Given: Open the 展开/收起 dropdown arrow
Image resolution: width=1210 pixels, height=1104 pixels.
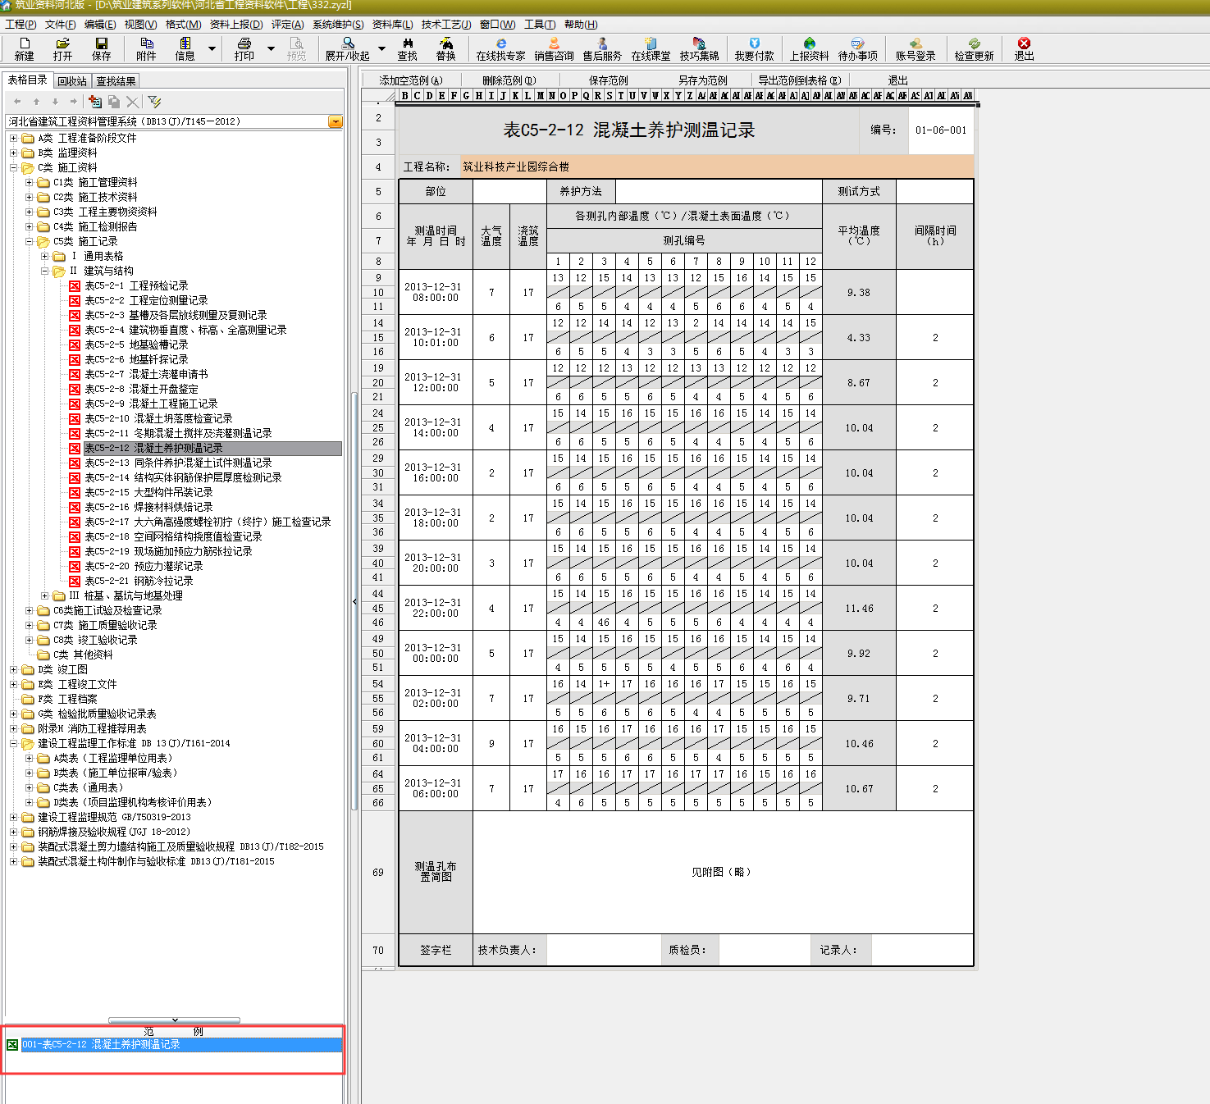Looking at the screenshot, I should (381, 49).
